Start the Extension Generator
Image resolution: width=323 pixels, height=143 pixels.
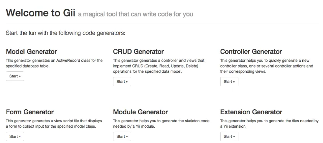coord(229,136)
